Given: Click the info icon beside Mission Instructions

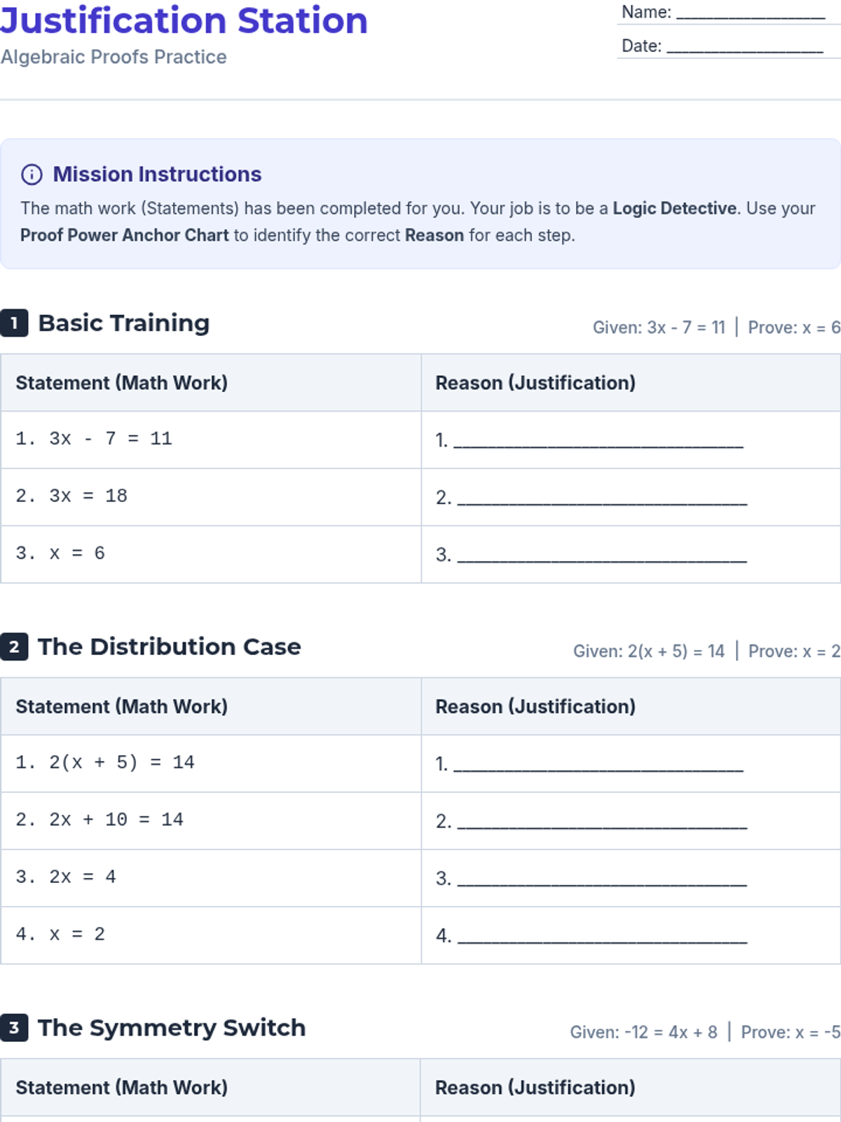Looking at the screenshot, I should (x=32, y=174).
